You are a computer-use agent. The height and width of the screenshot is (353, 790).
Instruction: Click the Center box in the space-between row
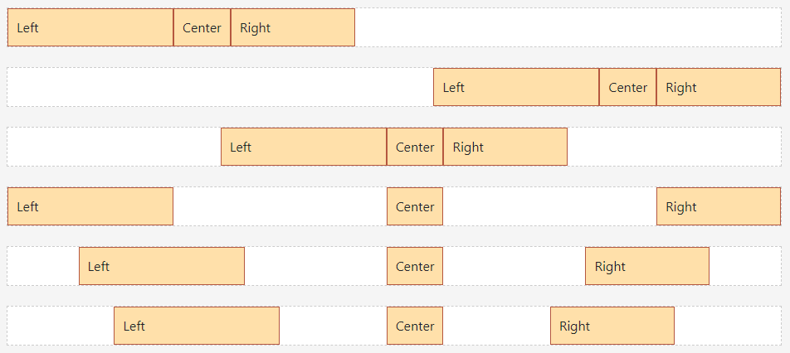click(x=415, y=206)
